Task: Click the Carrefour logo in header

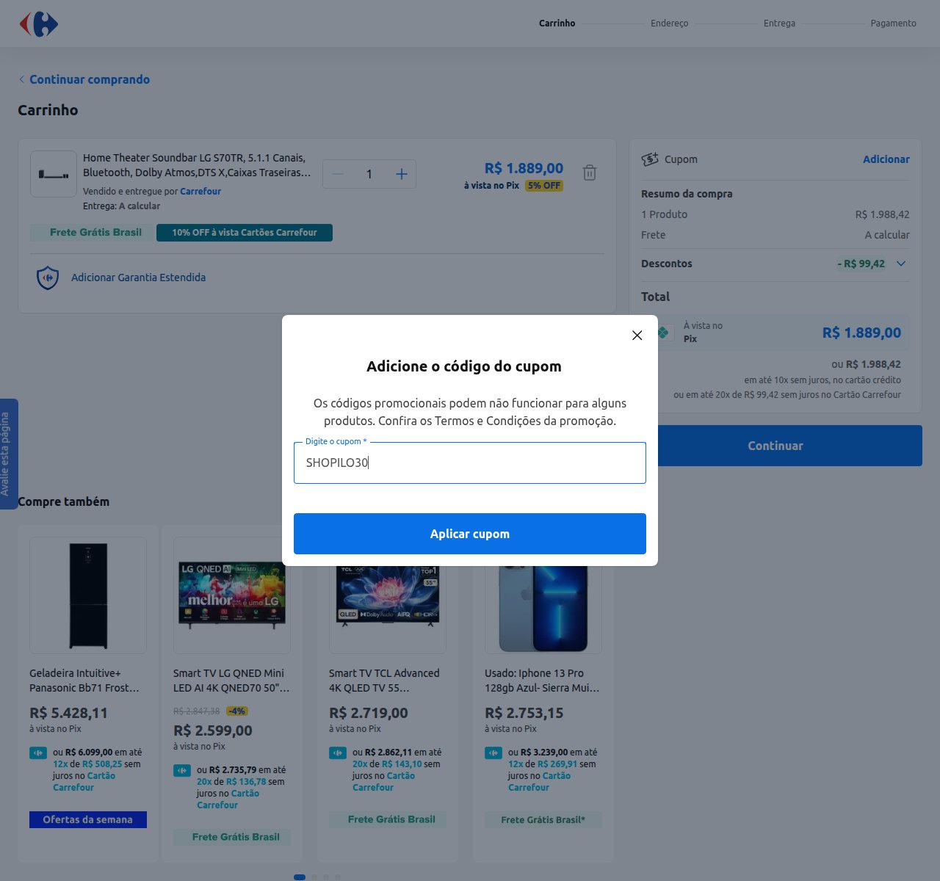Action: click(x=39, y=24)
